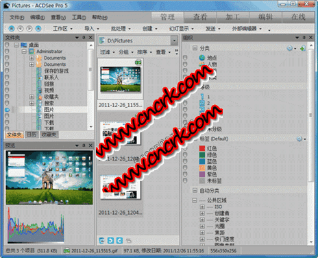Close the 文件夹 pane
The height and width of the screenshot is (258, 318).
click(90, 37)
